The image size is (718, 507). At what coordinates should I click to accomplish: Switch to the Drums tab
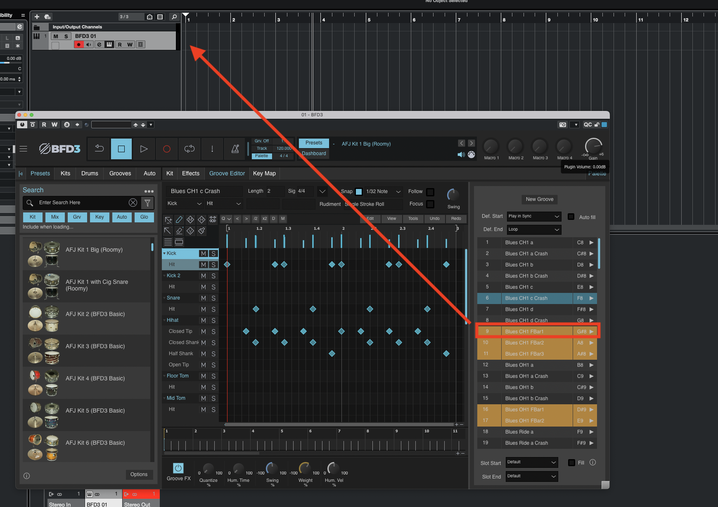tap(90, 173)
